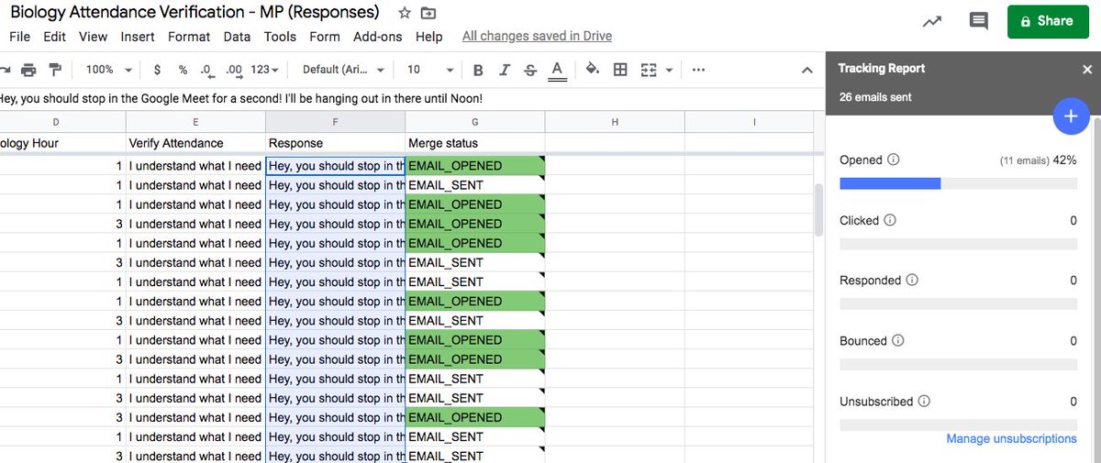
Task: Click the vertical scrollbar of the sheet
Action: pos(818,210)
